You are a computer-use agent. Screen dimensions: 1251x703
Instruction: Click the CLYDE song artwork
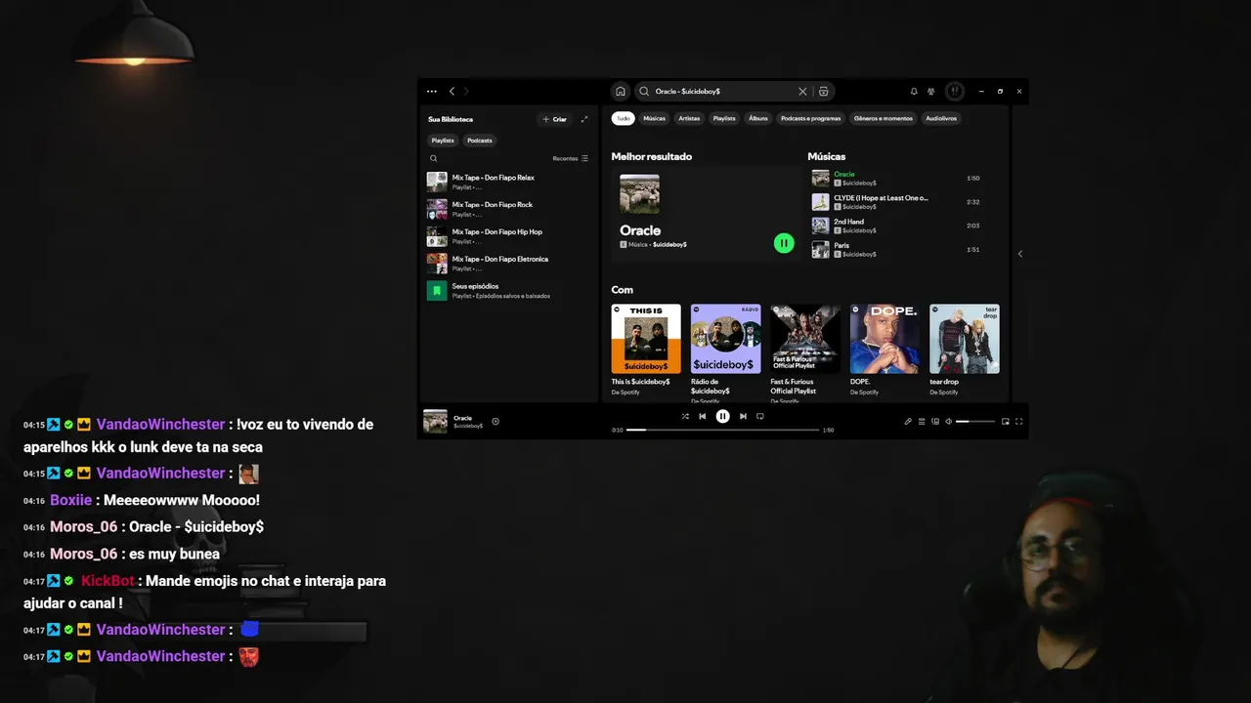coord(820,202)
